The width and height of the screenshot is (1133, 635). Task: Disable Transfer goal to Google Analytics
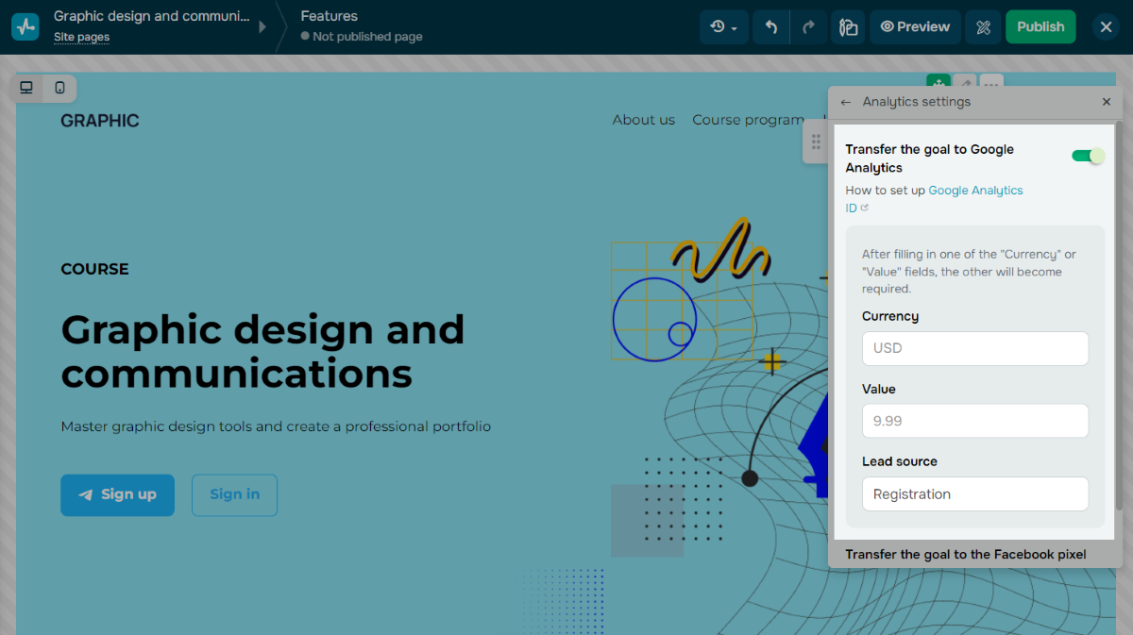(x=1088, y=156)
